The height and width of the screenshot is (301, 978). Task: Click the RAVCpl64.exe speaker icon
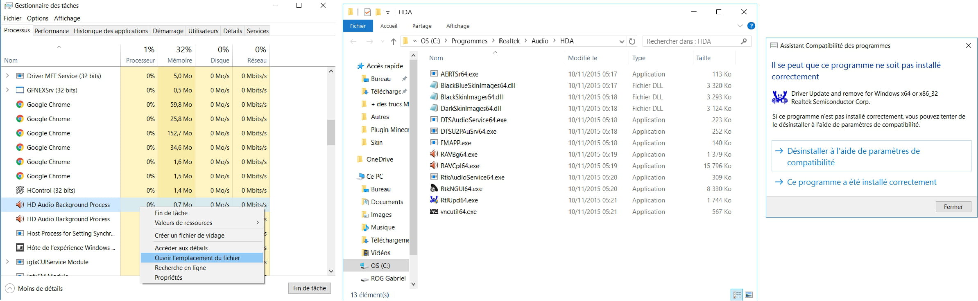coord(434,166)
